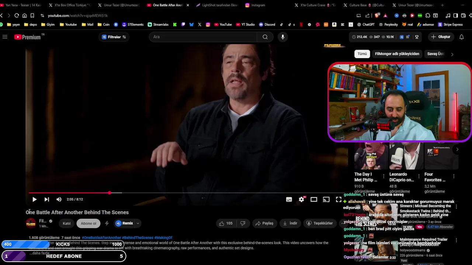Subscribe with the Abone ol button
The height and width of the screenshot is (265, 472).
click(x=88, y=223)
